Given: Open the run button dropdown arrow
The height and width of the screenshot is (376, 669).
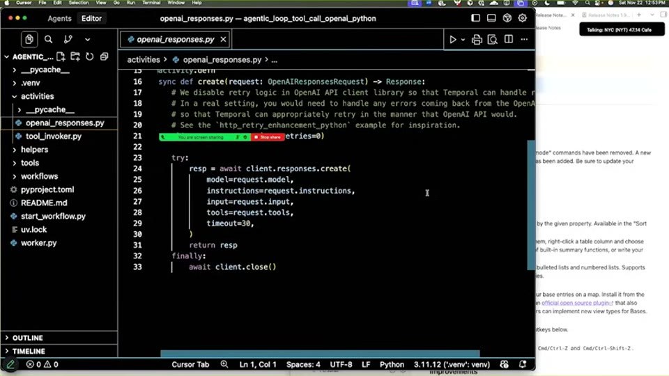Looking at the screenshot, I should coord(463,40).
